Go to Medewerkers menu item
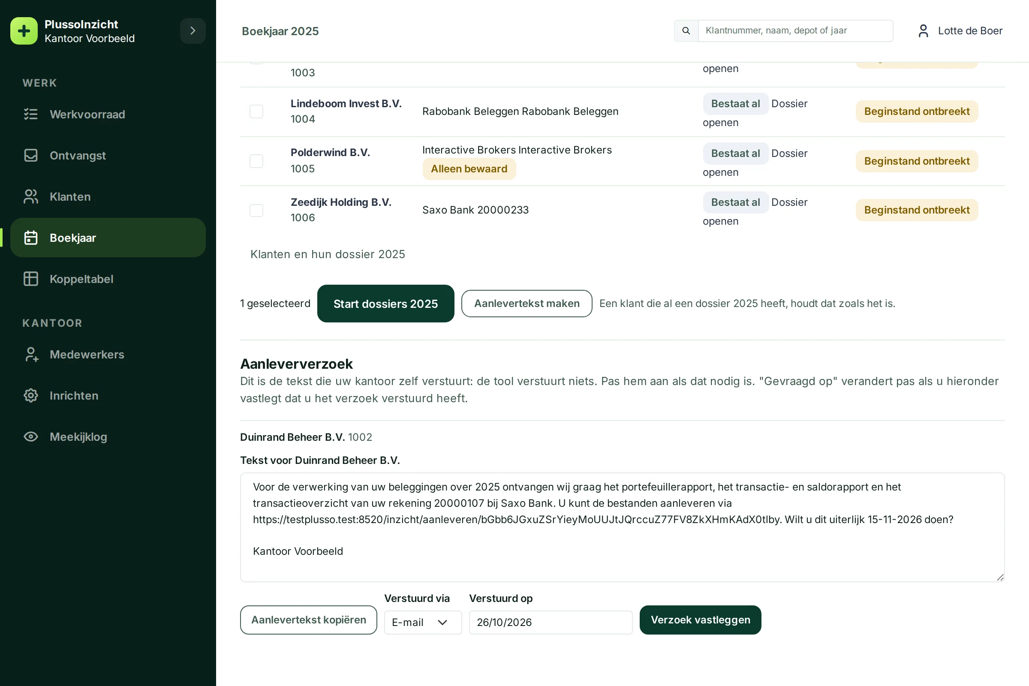The height and width of the screenshot is (686, 1029). 108,355
